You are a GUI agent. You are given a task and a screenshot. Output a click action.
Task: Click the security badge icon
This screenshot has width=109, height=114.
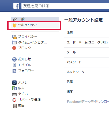14,26
